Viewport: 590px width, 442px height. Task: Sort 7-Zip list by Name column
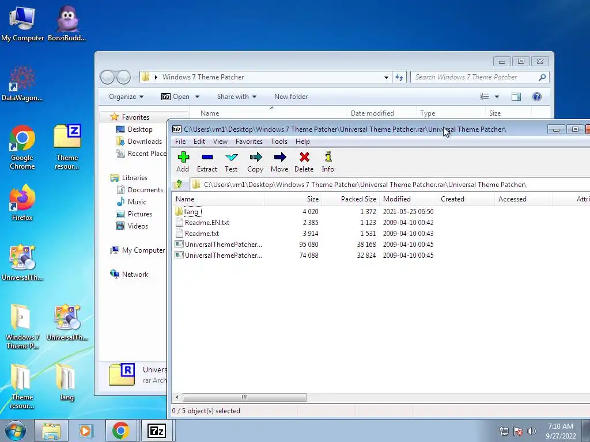pos(218,199)
